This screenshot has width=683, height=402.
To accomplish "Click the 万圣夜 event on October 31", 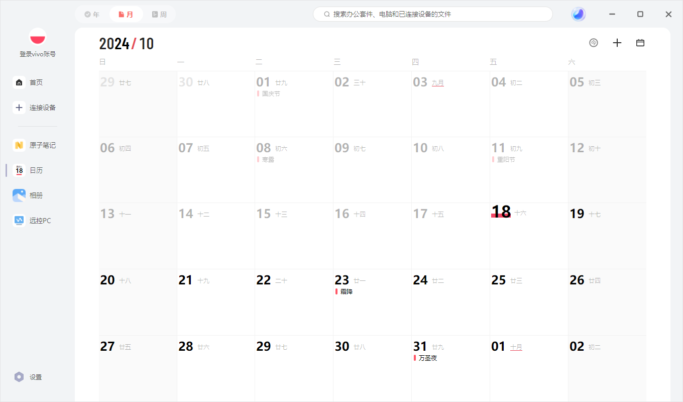I will [x=428, y=358].
